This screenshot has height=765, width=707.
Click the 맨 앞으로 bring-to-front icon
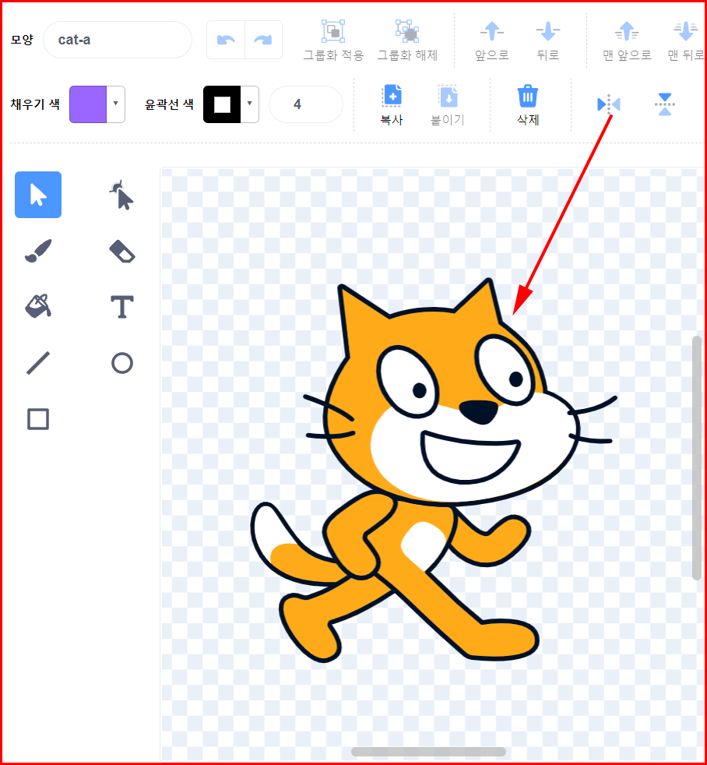pos(627,31)
